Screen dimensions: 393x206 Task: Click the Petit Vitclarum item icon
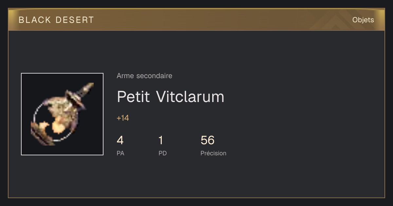[62, 114]
